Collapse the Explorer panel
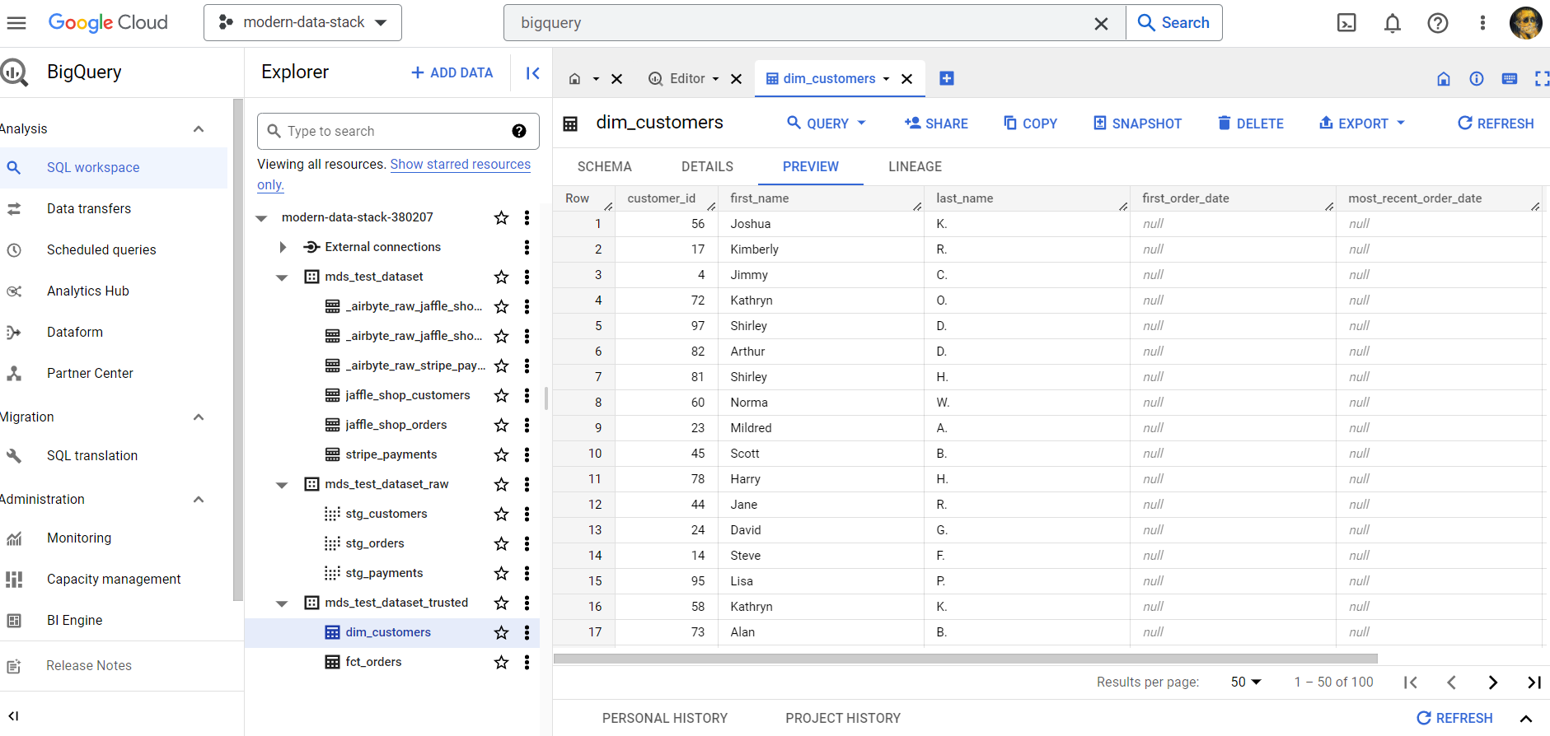 click(533, 73)
